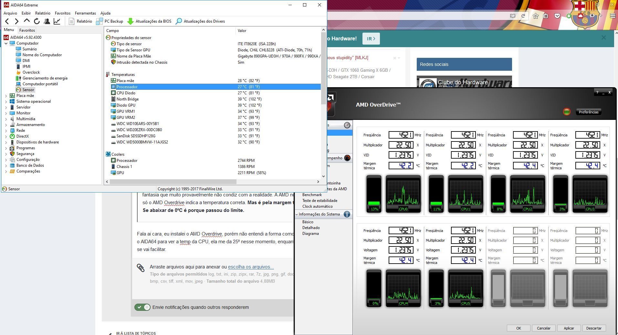Image resolution: width=618 pixels, height=335 pixels.
Task: Open Preferências in AMD OverDrive
Action: pyautogui.click(x=588, y=112)
